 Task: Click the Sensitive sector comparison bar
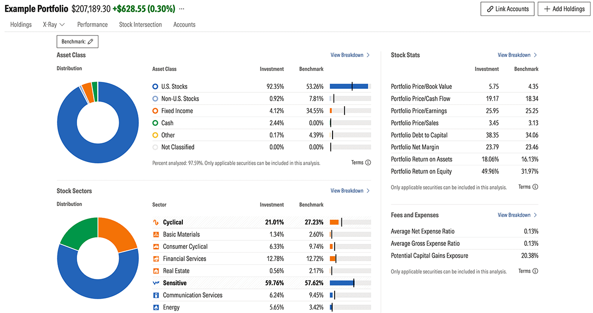[350, 283]
